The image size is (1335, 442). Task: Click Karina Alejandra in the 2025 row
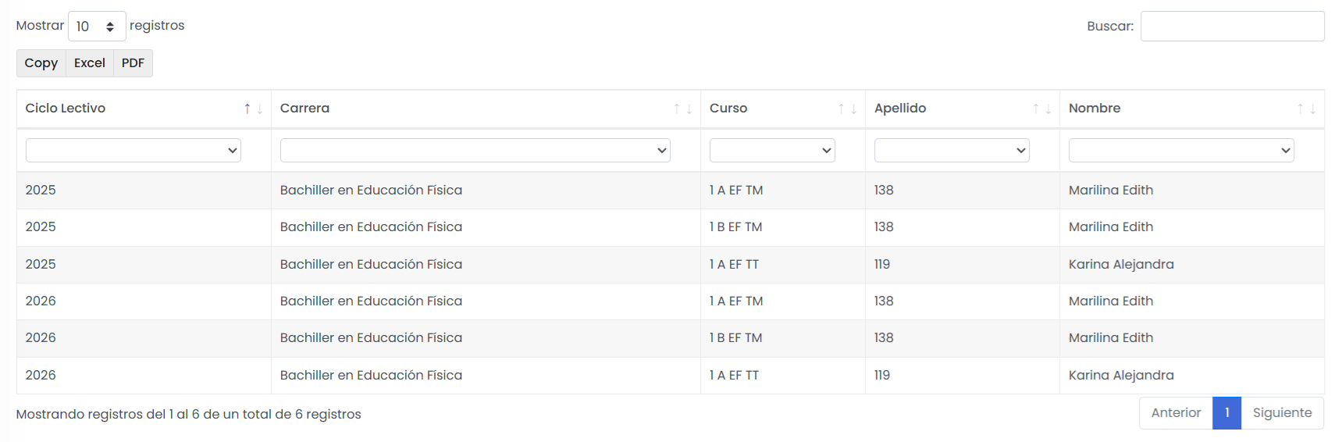click(1121, 265)
